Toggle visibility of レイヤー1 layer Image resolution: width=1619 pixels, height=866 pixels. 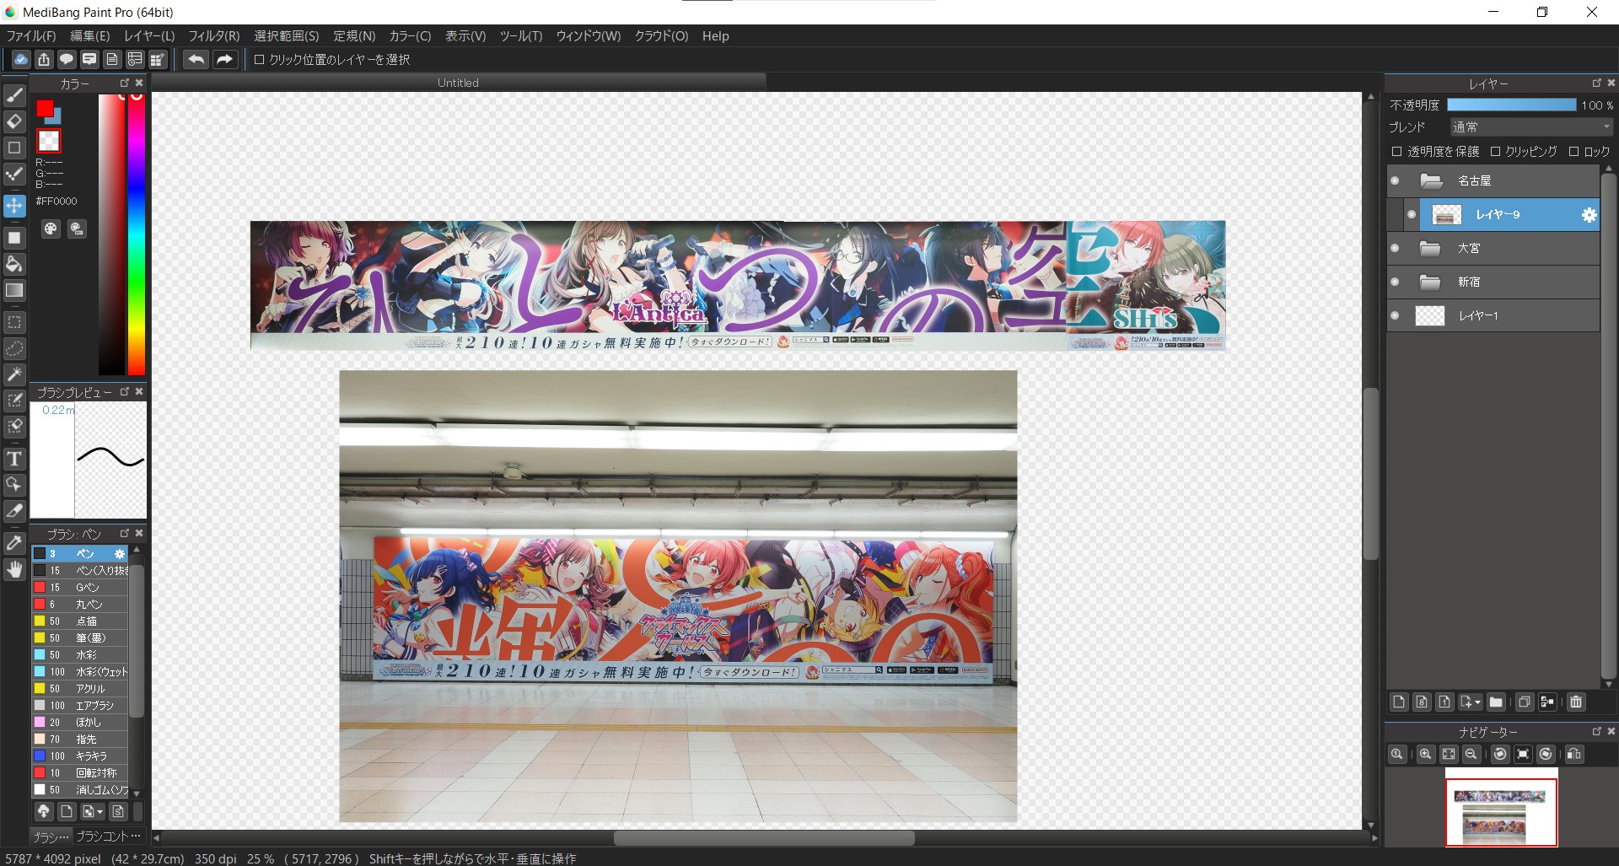[x=1395, y=316]
